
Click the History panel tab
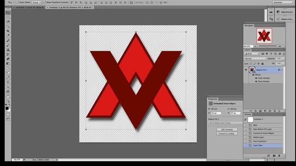(x=248, y=114)
